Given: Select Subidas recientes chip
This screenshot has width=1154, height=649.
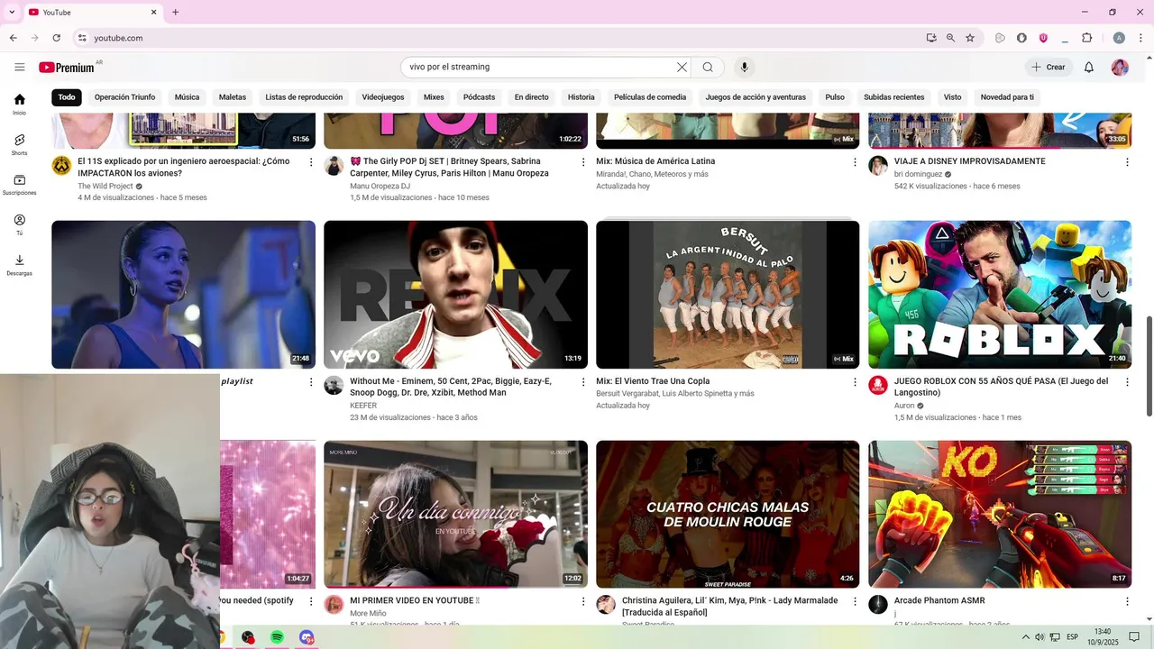Looking at the screenshot, I should [x=893, y=97].
